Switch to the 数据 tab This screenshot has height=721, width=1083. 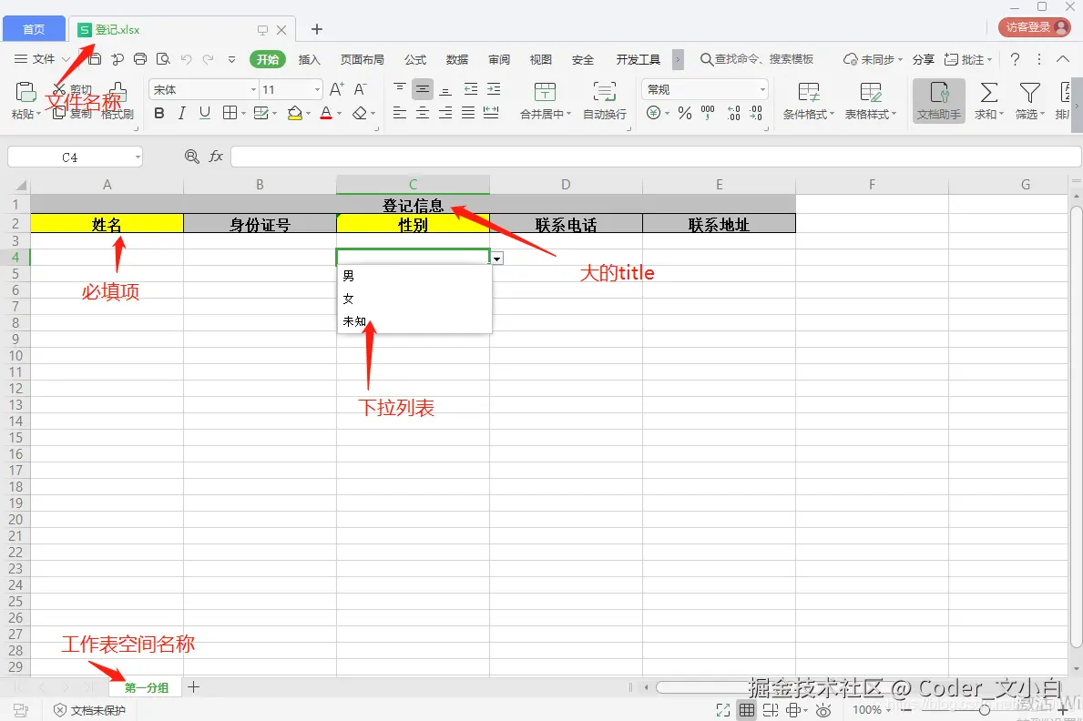point(457,59)
